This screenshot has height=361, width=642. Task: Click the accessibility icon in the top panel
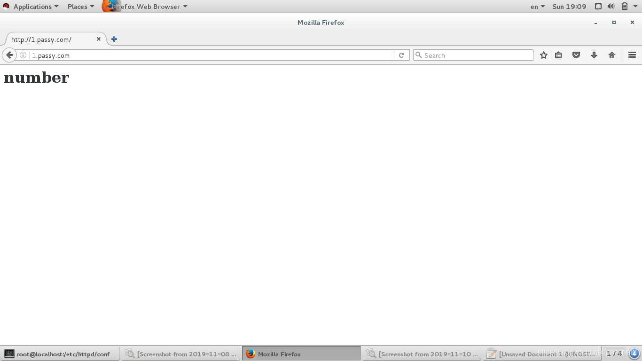click(x=598, y=7)
